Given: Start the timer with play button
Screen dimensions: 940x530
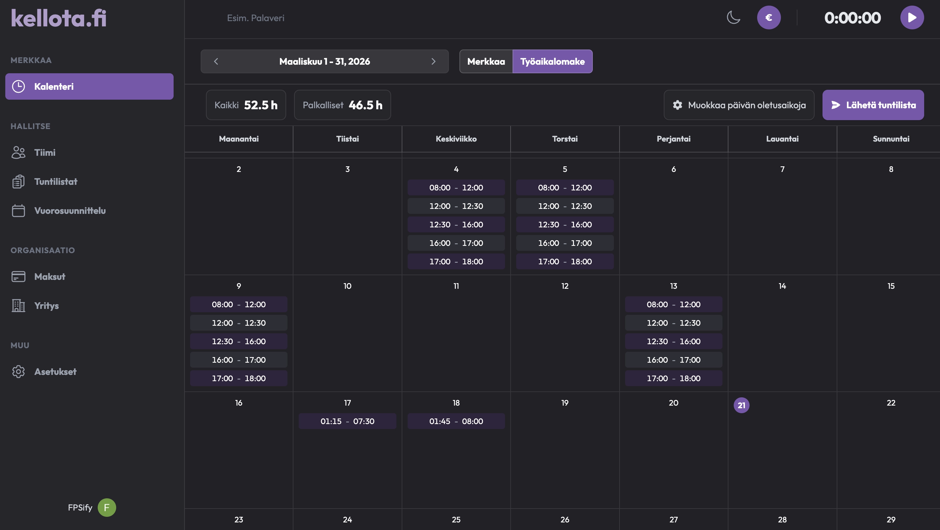Looking at the screenshot, I should 912,17.
